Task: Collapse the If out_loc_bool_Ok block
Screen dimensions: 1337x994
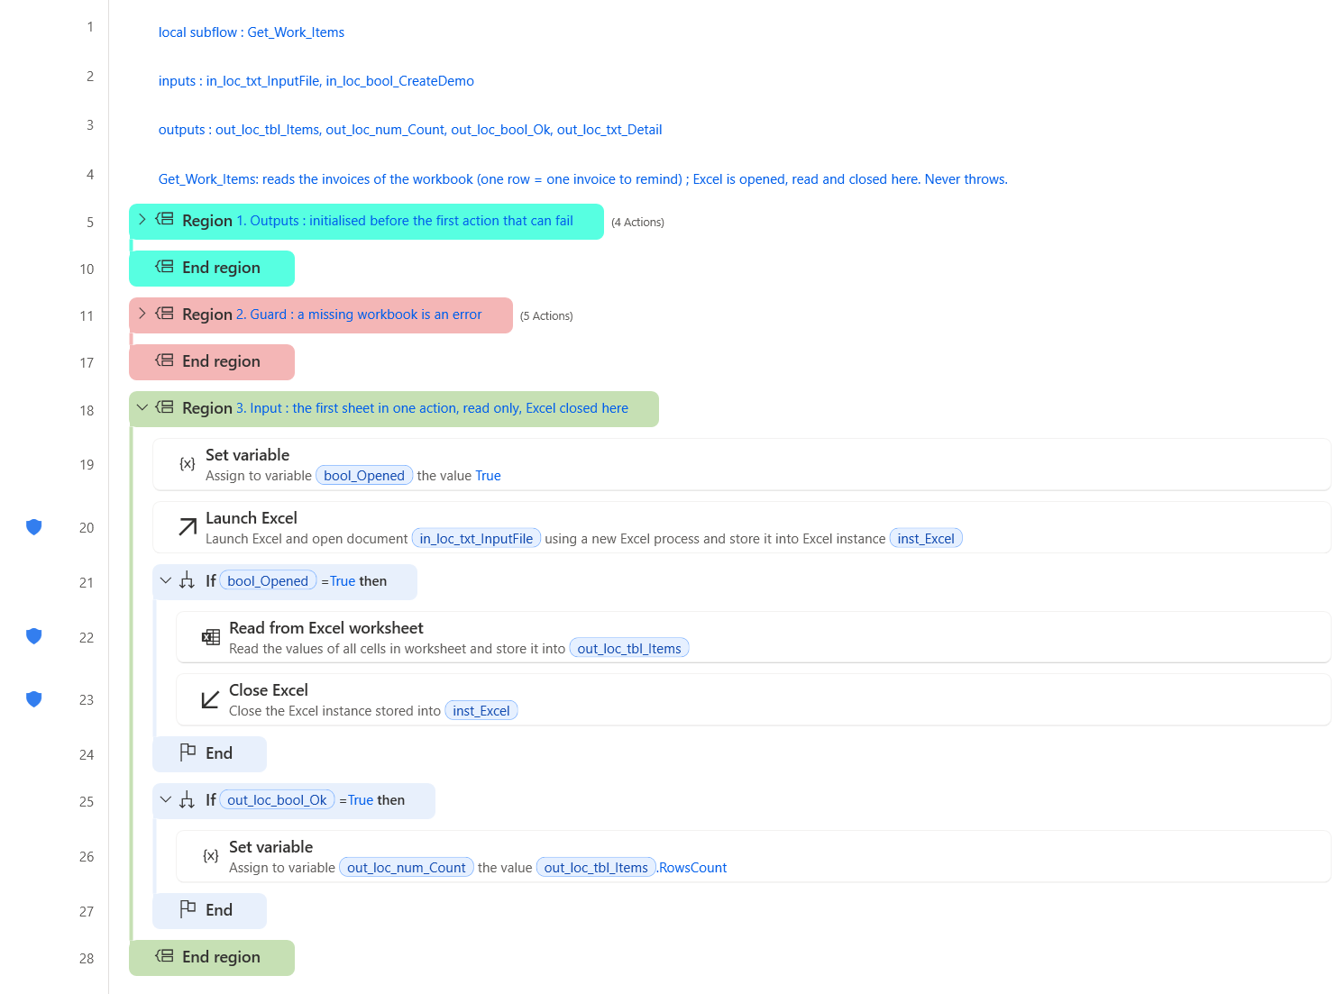Action: click(x=165, y=800)
